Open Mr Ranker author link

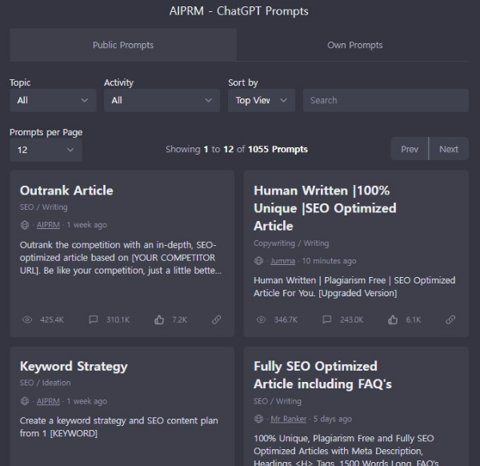point(288,419)
